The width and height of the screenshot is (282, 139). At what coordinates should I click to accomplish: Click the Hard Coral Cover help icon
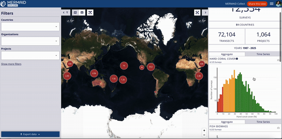(x=237, y=59)
